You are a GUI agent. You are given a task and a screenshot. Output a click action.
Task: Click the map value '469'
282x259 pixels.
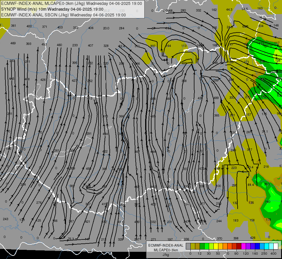coord(13,43)
